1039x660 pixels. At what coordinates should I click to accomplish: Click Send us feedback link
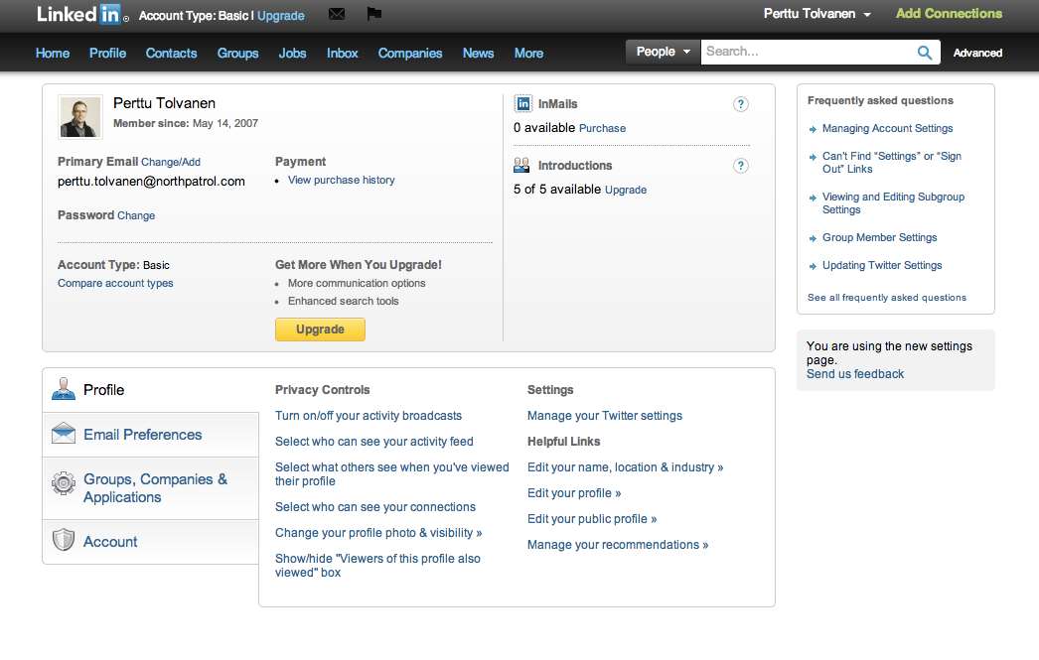pyautogui.click(x=855, y=374)
